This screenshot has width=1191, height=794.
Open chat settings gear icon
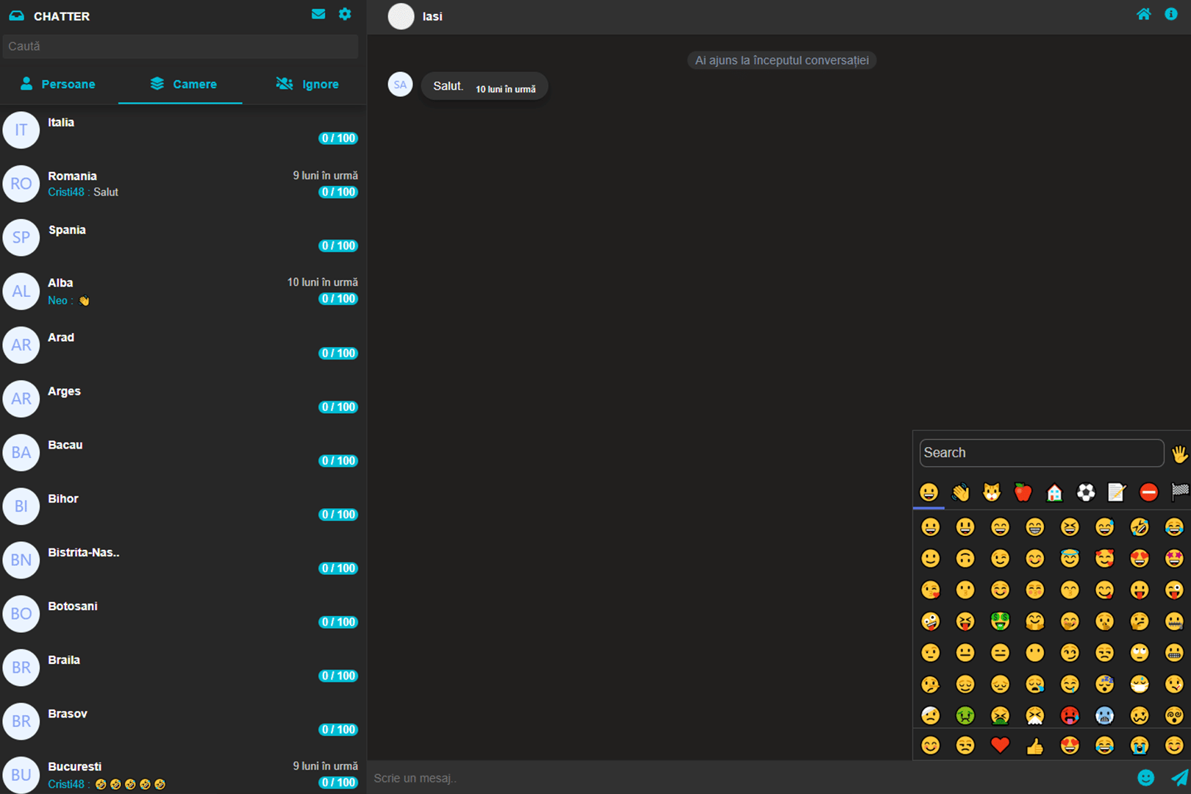[x=345, y=14]
